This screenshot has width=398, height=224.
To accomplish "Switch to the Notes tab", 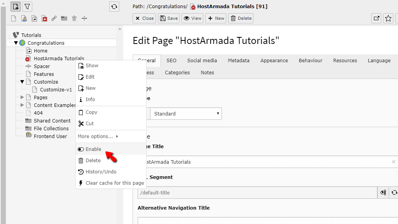I will 207,73.
